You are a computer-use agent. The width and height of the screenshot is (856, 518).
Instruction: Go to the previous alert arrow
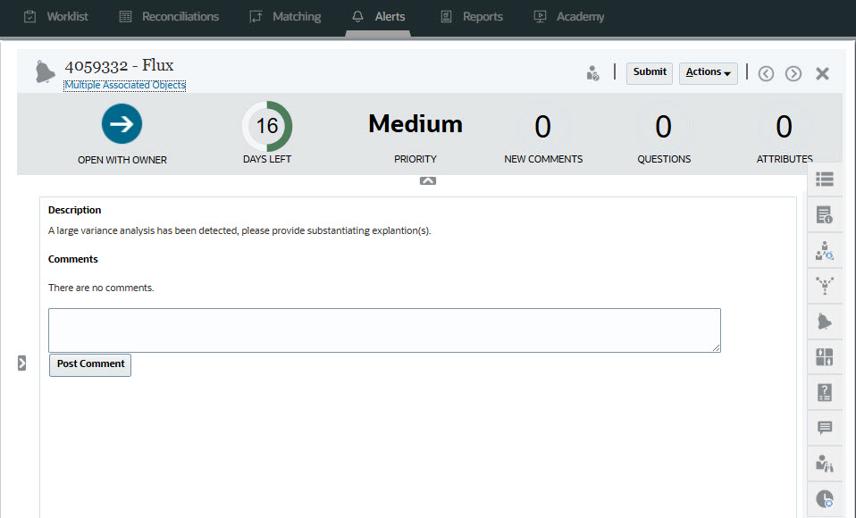click(x=766, y=74)
